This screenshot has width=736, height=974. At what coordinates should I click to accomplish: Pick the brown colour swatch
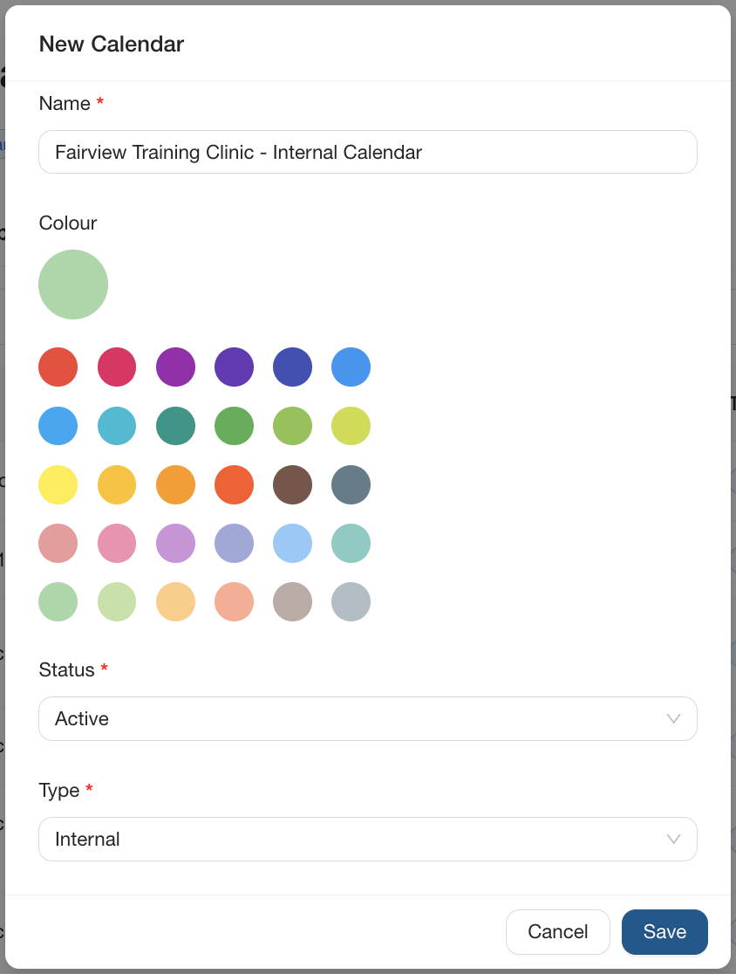(292, 484)
